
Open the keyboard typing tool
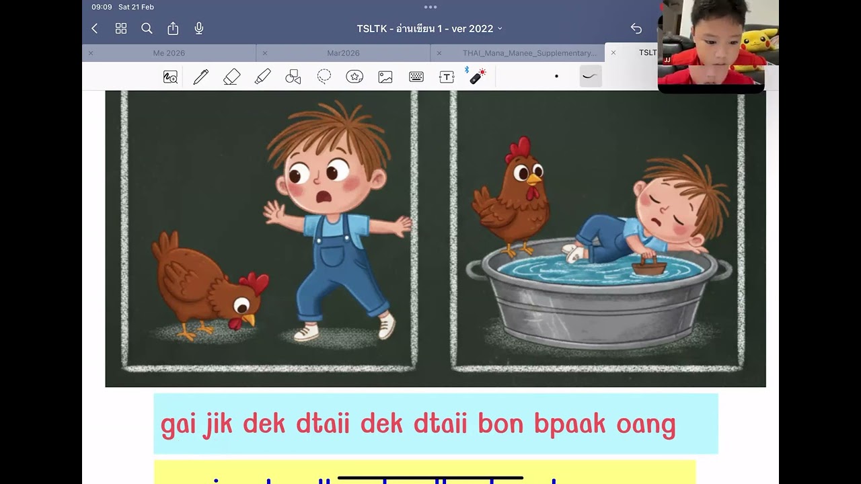point(416,77)
